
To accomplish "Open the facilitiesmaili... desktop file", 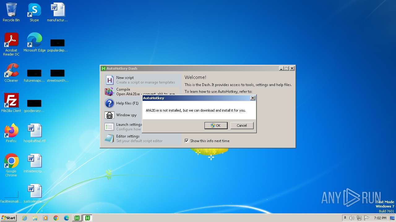I will [x=11, y=197].
